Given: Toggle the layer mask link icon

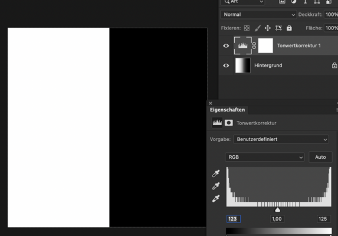Looking at the screenshot, I should click(x=254, y=45).
